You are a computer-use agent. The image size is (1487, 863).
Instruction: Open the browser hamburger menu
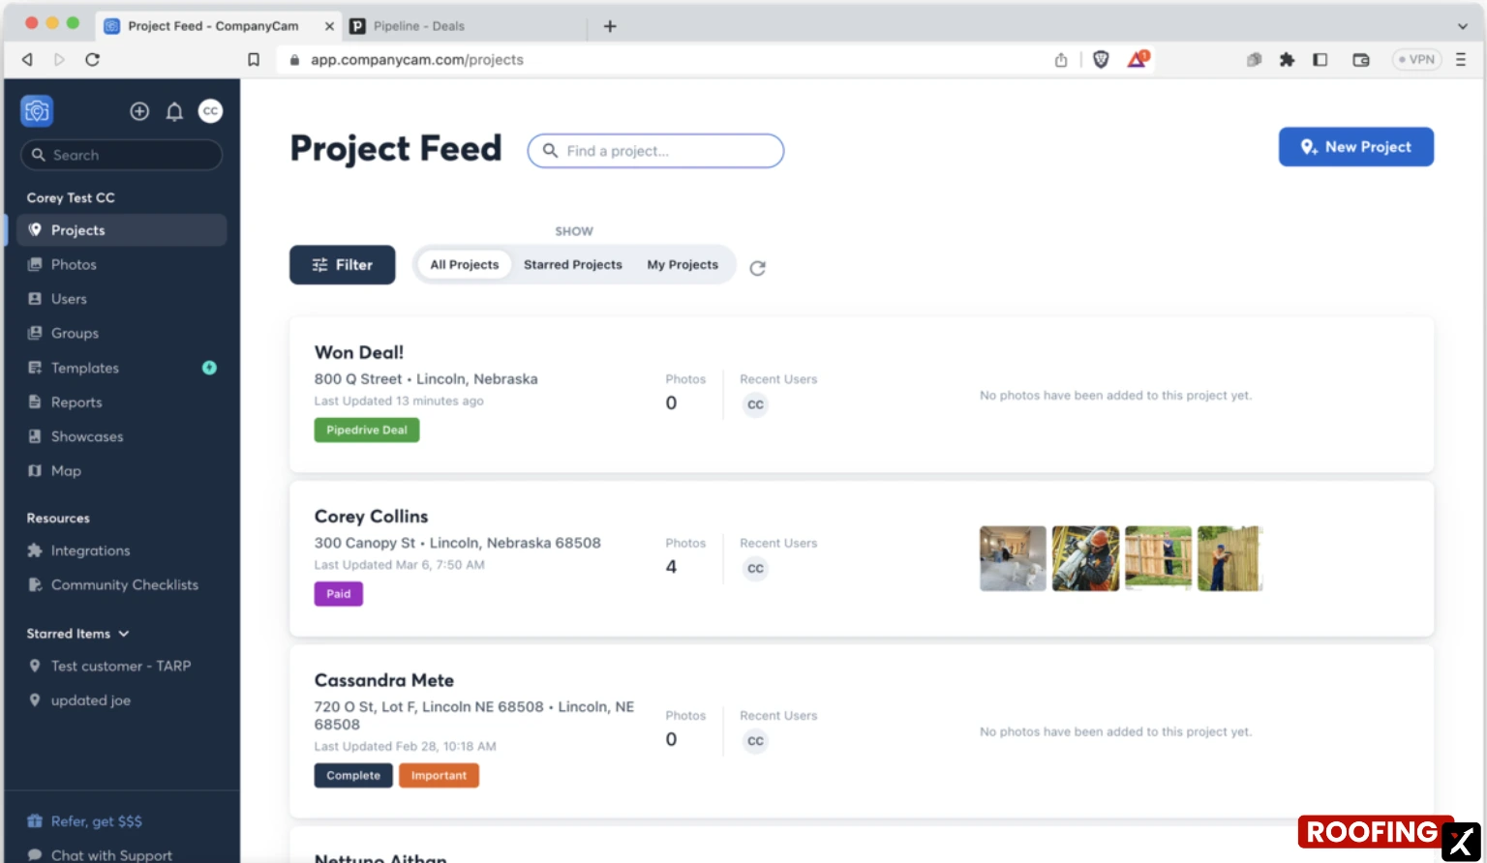(x=1460, y=59)
